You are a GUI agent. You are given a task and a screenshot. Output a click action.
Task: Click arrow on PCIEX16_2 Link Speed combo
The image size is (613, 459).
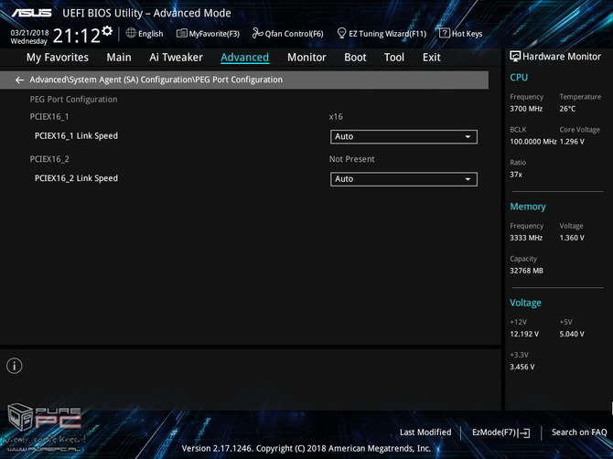point(468,179)
